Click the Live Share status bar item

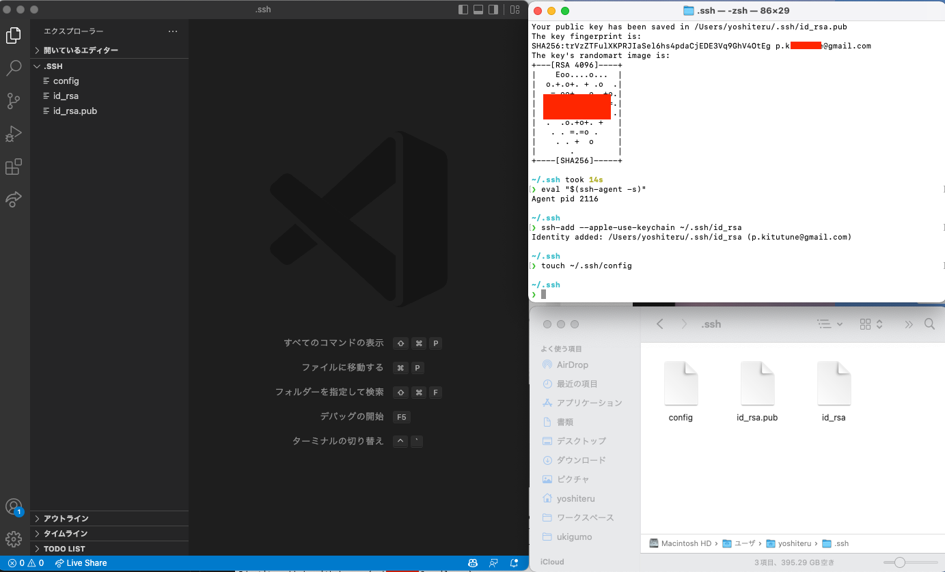81,562
